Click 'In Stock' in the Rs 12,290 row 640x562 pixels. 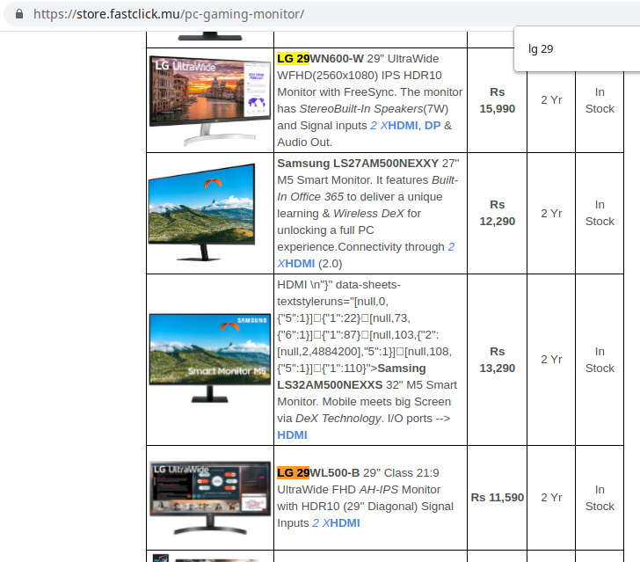[x=600, y=213]
